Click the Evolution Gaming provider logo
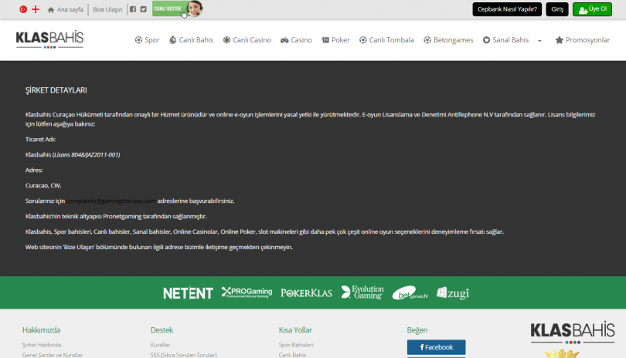Screen dimensions: 626x358 coord(362,292)
